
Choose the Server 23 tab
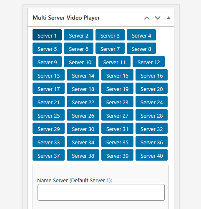[117, 102]
